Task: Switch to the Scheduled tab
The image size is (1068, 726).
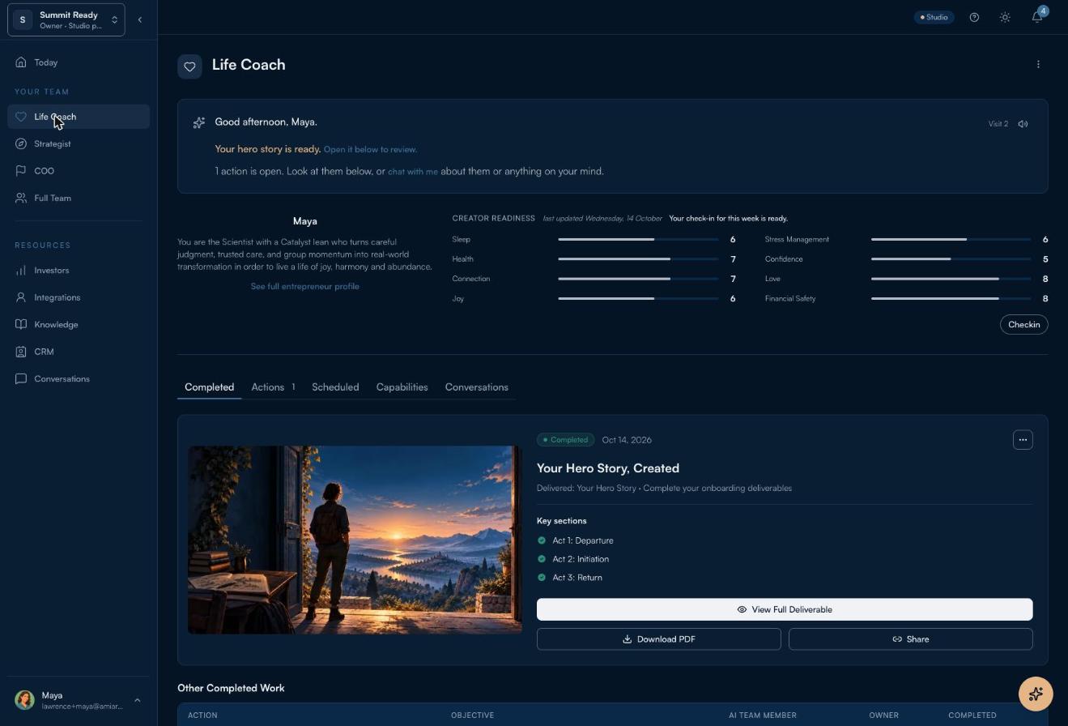Action: [335, 387]
